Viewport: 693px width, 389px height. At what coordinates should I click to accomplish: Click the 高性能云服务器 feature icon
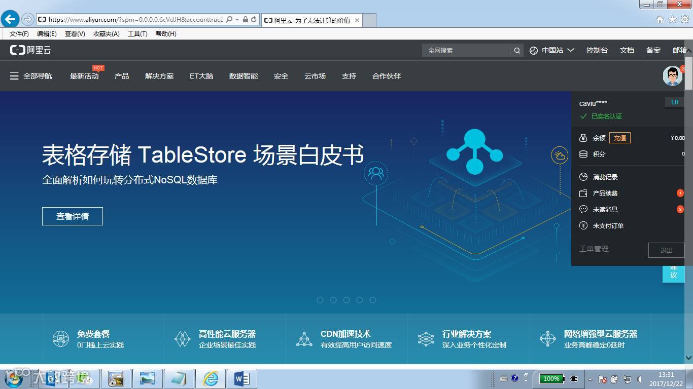coord(182,339)
